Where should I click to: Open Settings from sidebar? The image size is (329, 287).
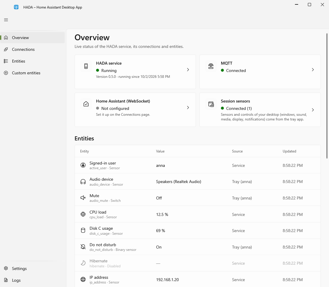click(33, 268)
